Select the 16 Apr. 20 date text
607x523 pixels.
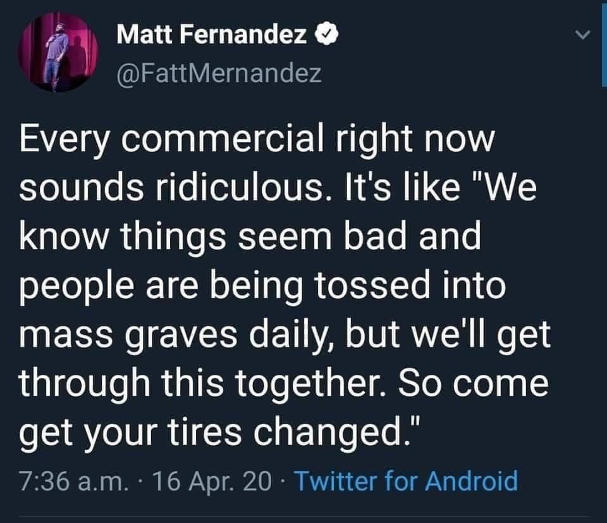[212, 481]
